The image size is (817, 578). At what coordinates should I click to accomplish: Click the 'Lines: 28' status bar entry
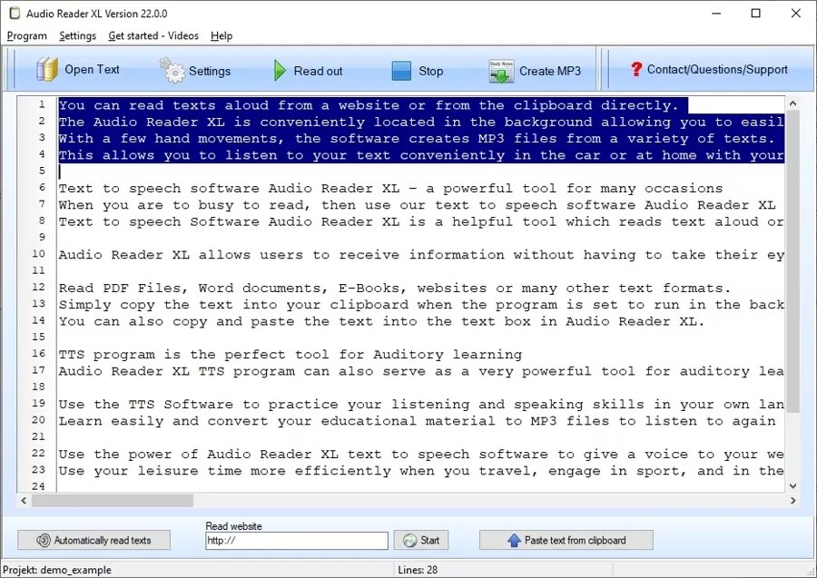(418, 570)
